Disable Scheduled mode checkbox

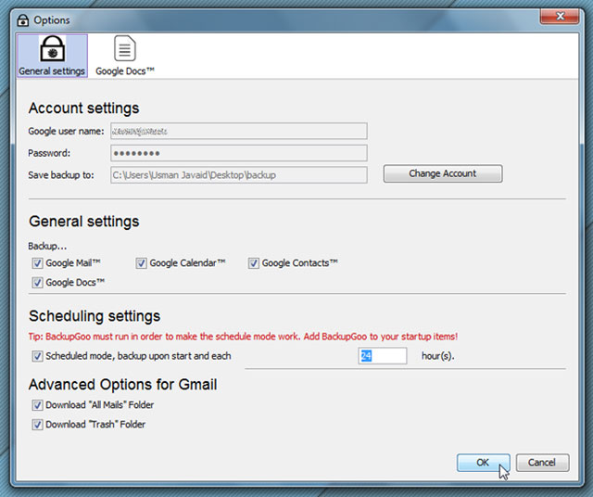[x=37, y=356]
